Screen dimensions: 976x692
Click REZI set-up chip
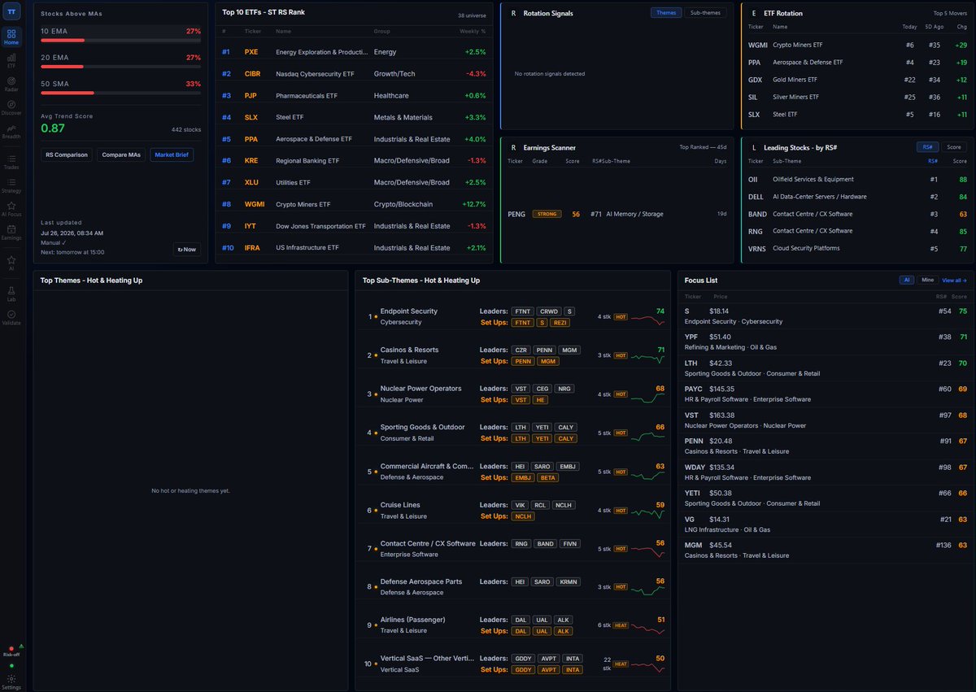point(560,323)
